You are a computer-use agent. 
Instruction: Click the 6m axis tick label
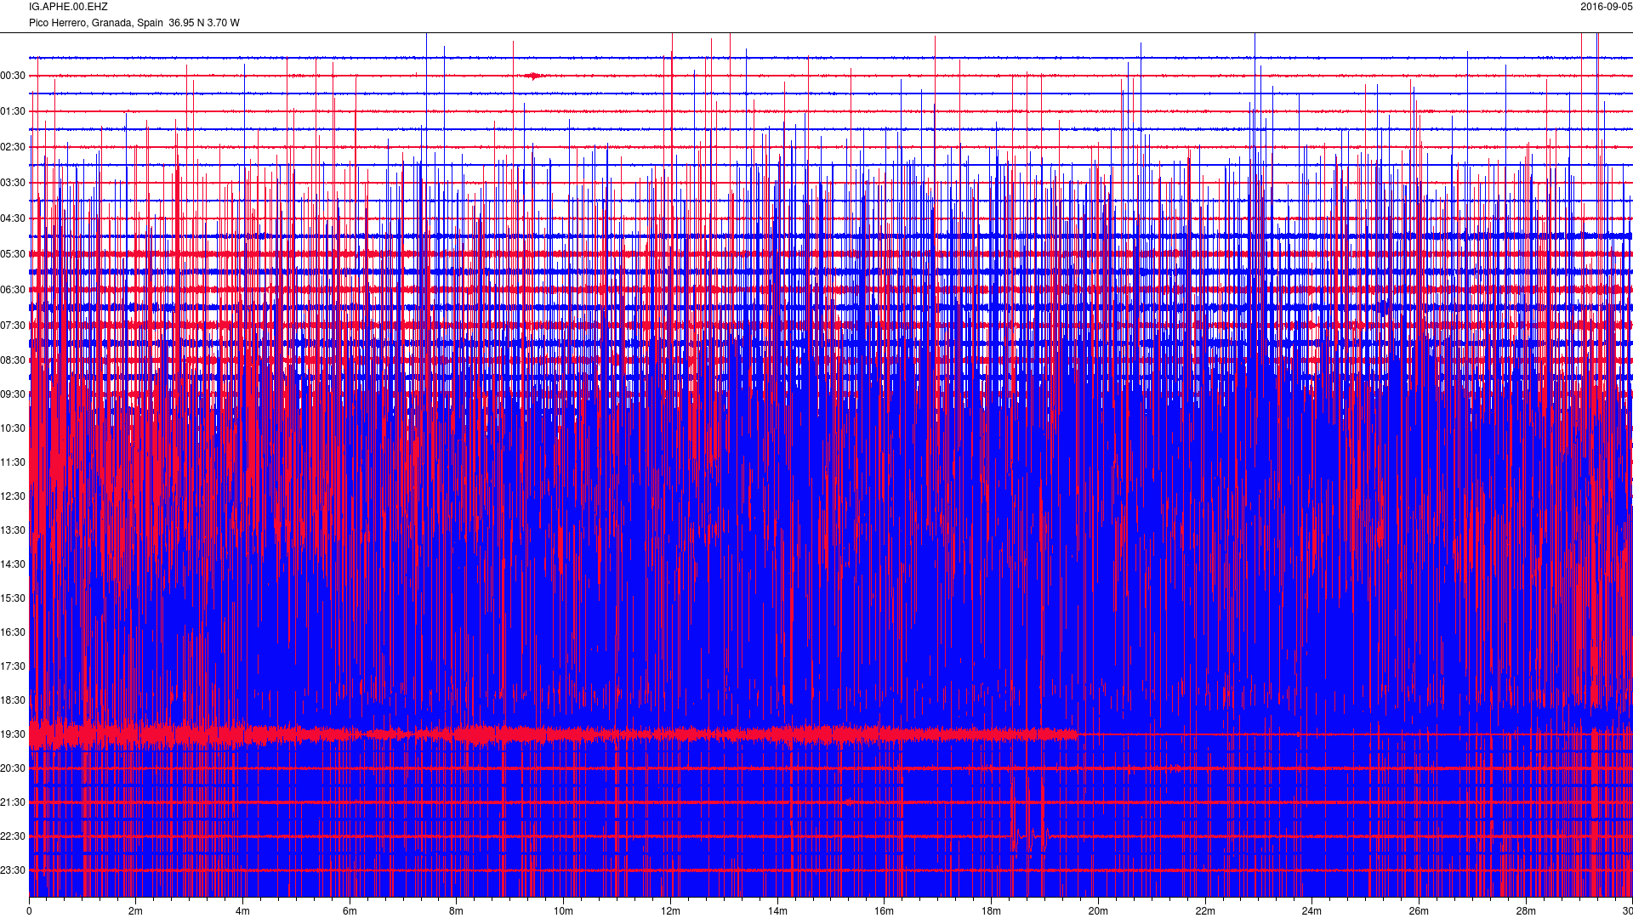(350, 911)
